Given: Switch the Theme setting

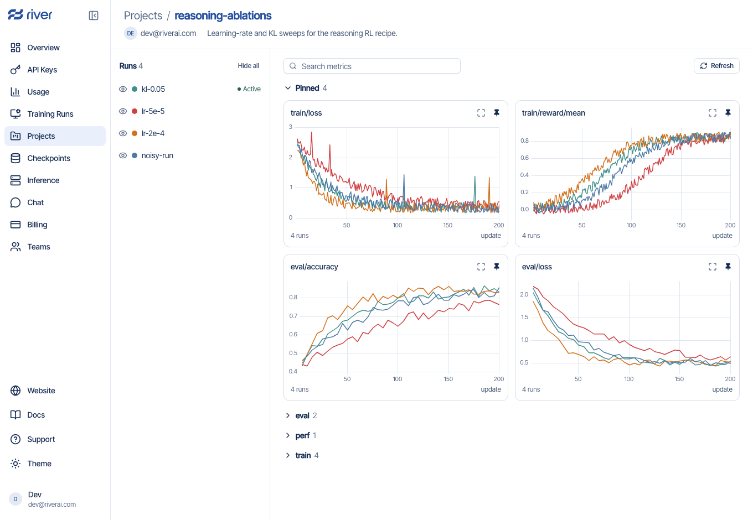Looking at the screenshot, I should tap(55, 464).
